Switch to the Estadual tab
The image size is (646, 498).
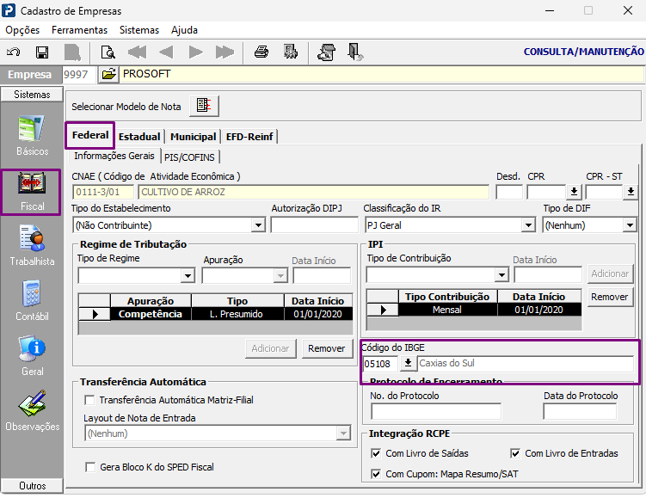click(139, 137)
